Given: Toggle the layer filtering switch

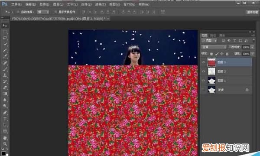Looking at the screenshot, I should tap(253, 40).
